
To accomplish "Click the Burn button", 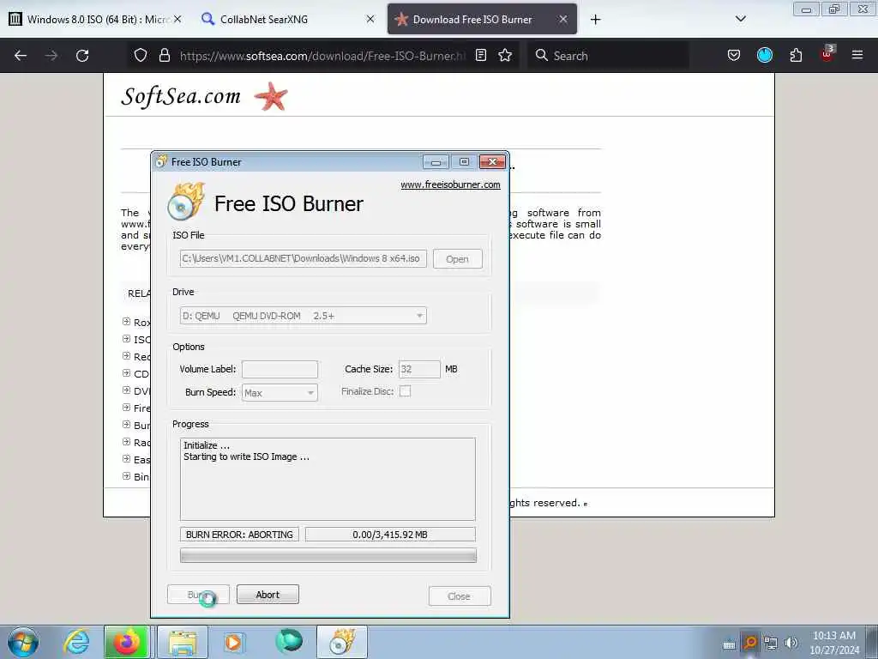I will pyautogui.click(x=198, y=595).
